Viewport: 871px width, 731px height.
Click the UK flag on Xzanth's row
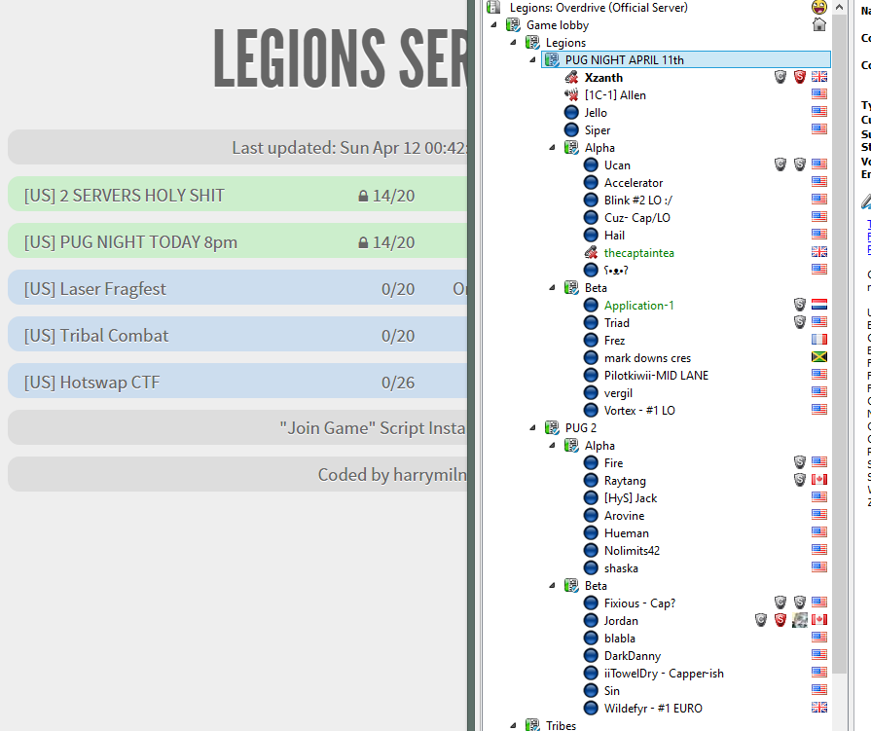pyautogui.click(x=819, y=77)
